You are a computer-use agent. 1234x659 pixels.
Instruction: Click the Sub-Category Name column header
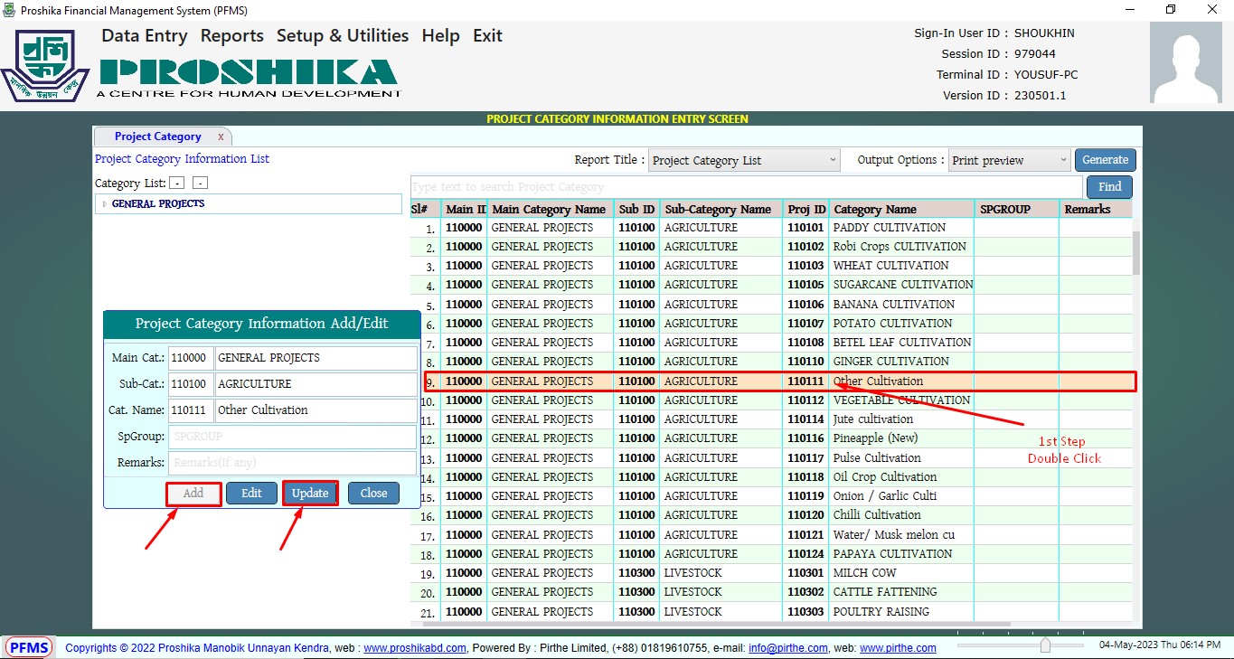[x=719, y=210]
